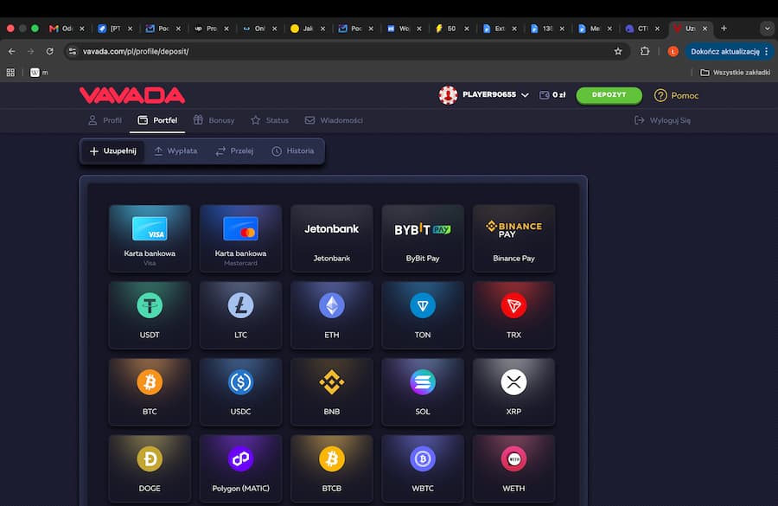The width and height of the screenshot is (778, 506).
Task: Click Dokończ aktualizację update button
Action: 729,51
